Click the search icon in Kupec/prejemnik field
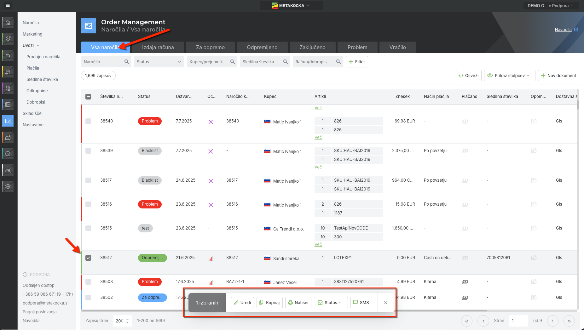The image size is (584, 330). pyautogui.click(x=232, y=62)
